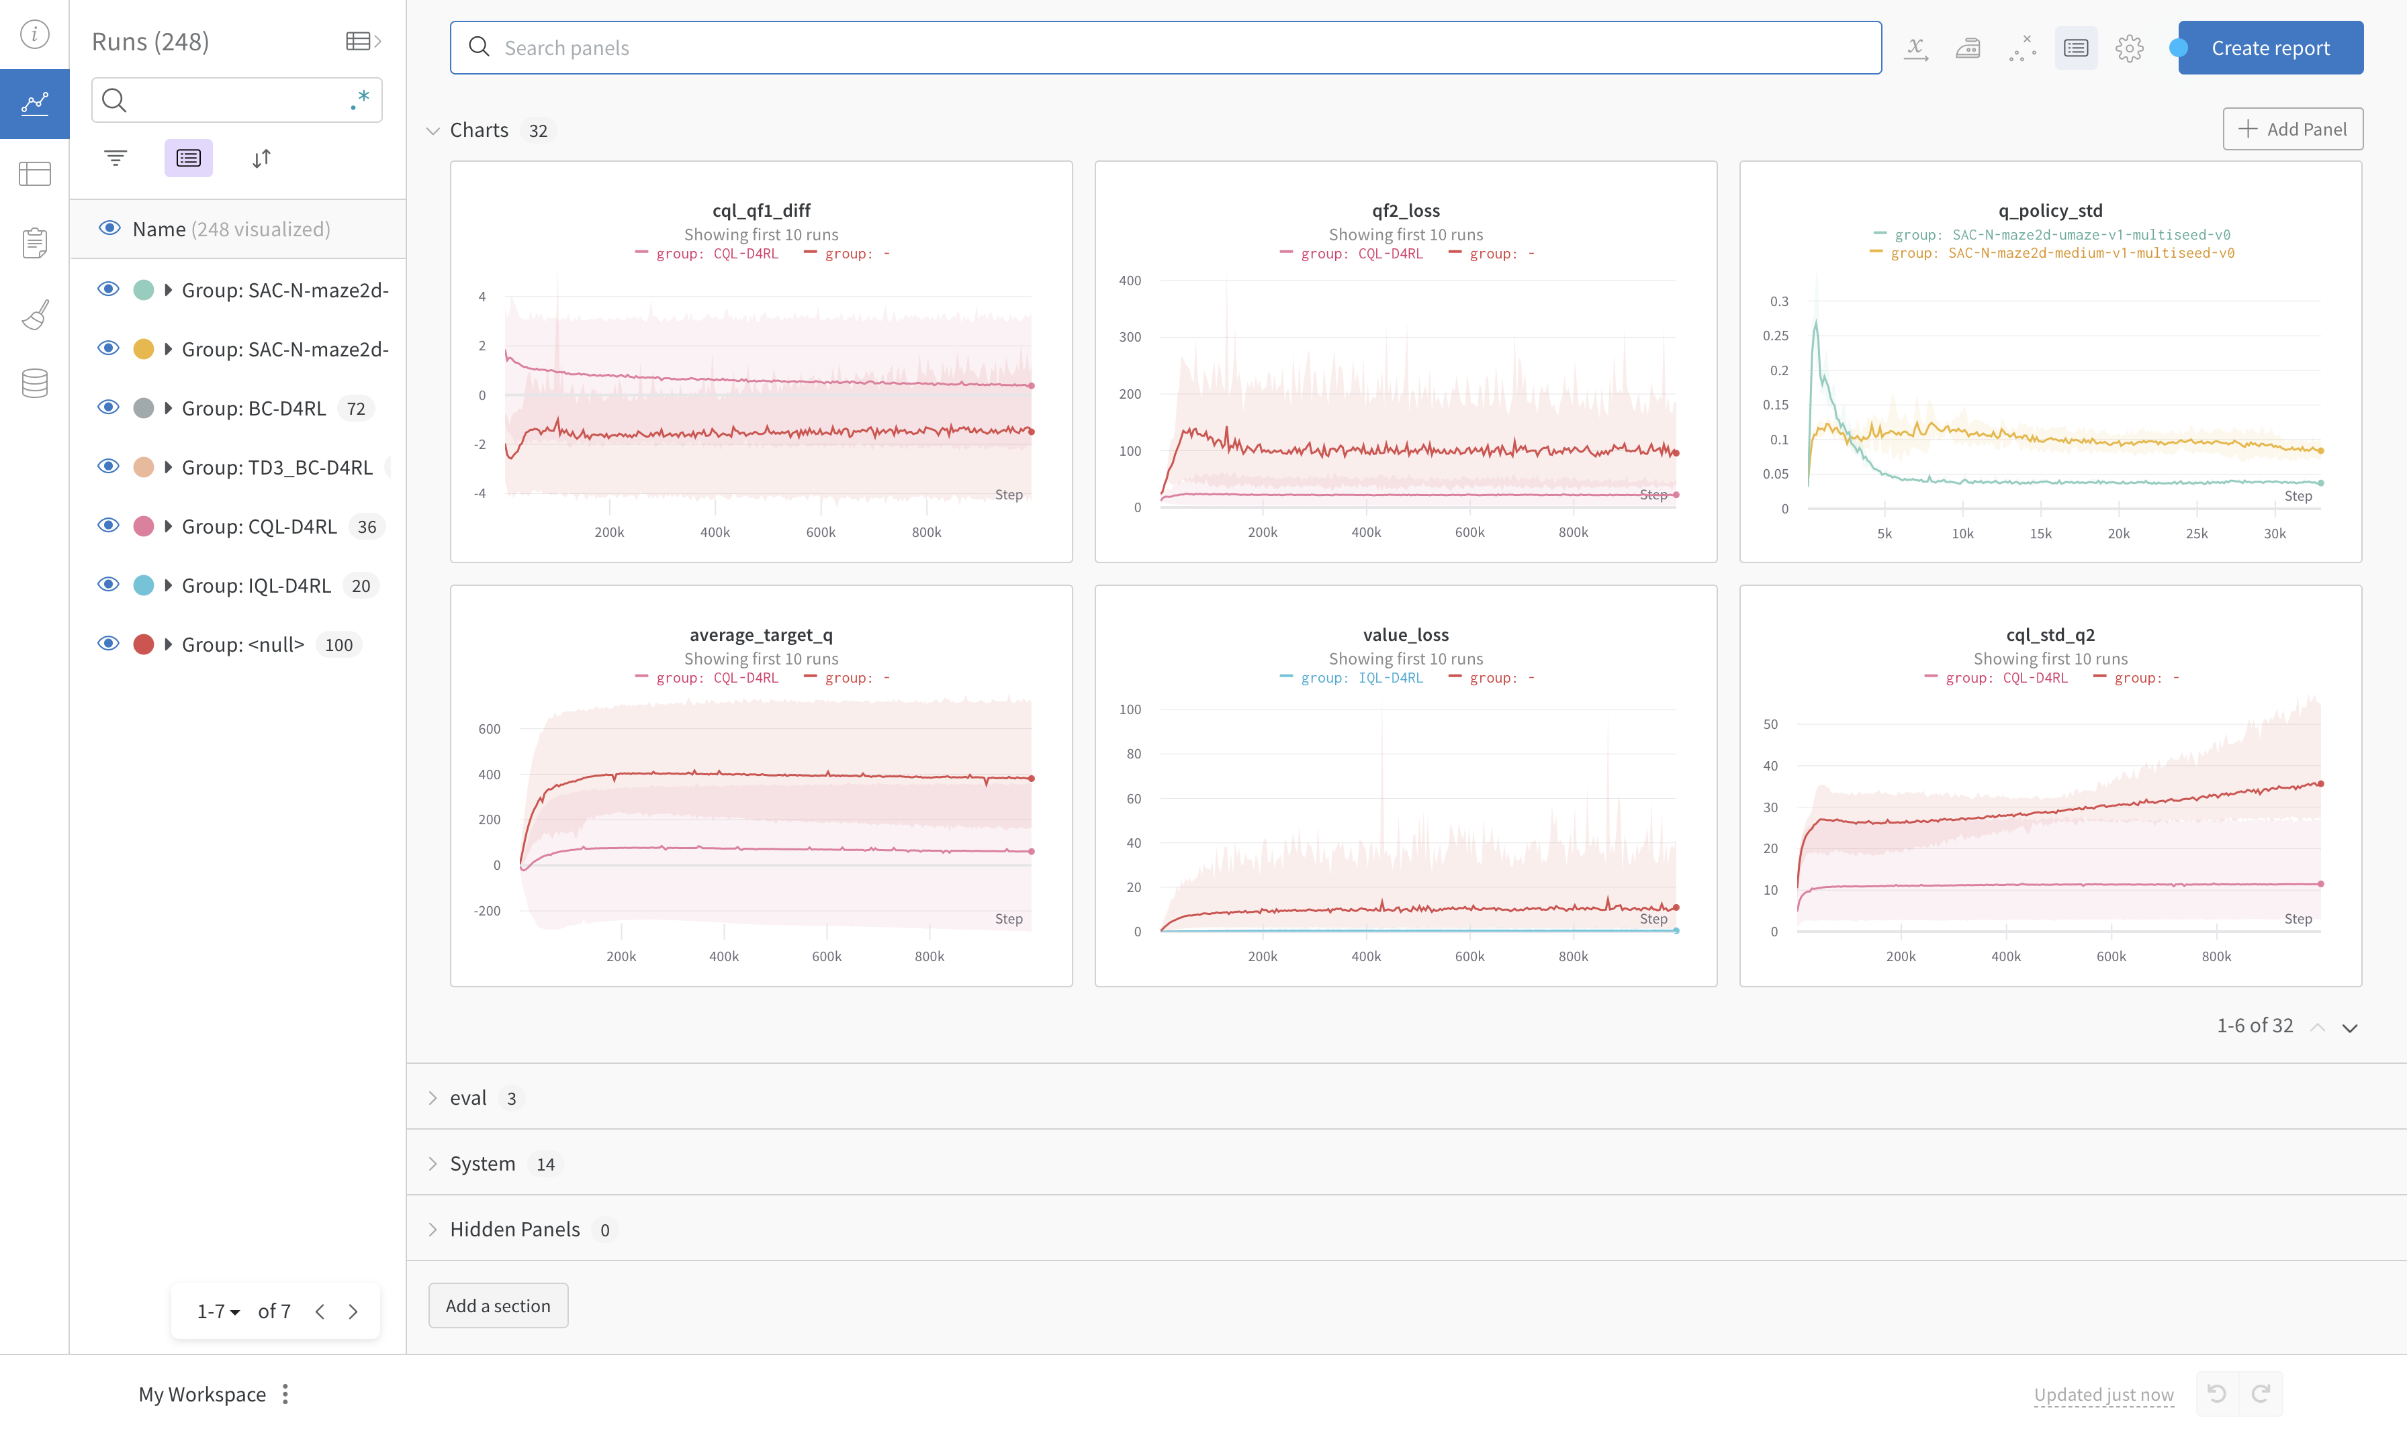Open the smoothing iron icon
The height and width of the screenshot is (1433, 2407).
(x=1968, y=48)
